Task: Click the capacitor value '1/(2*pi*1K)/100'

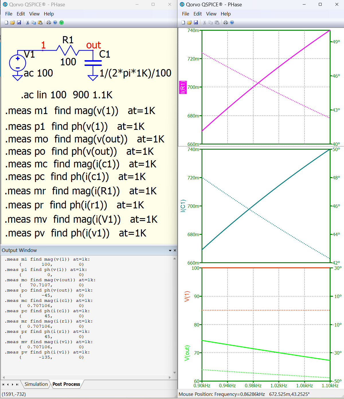Action: 135,73
